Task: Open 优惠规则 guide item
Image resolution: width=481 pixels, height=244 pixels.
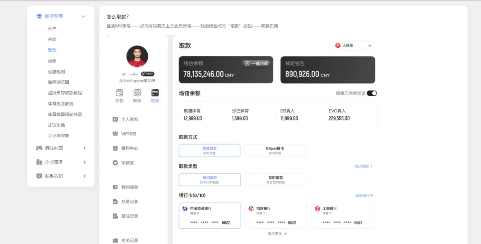Action: tap(56, 72)
